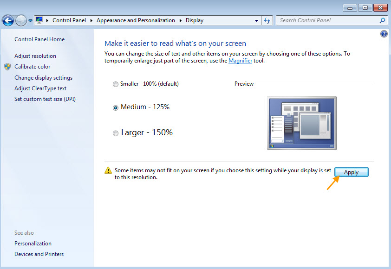Click the Forward navigation arrow
The image size is (391, 269).
coord(21,20)
